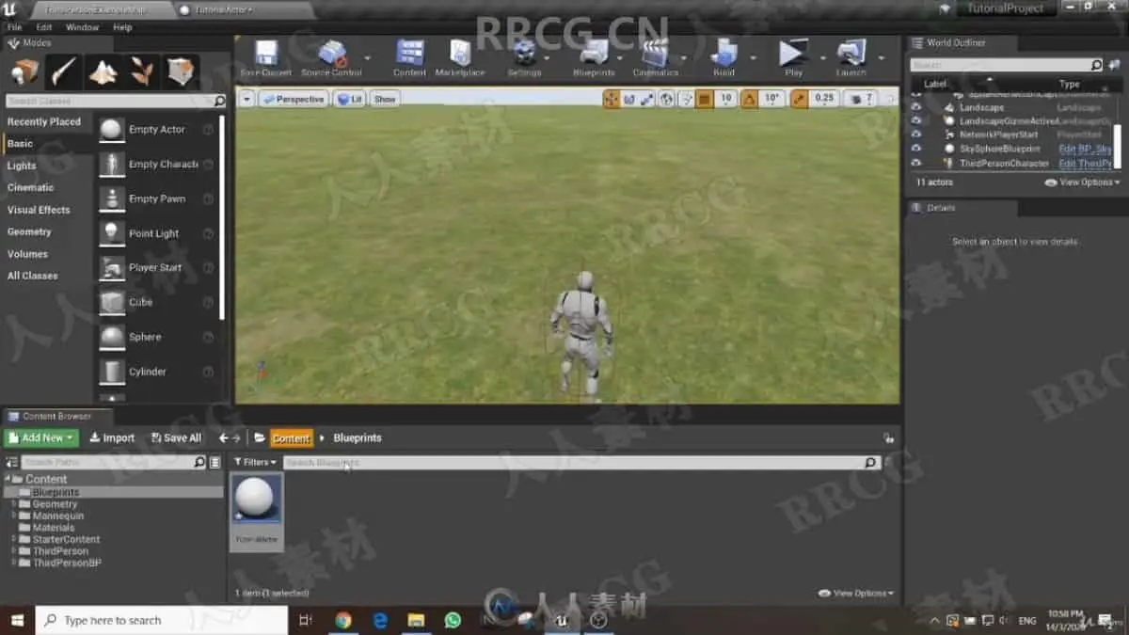1129x635 pixels.
Task: Choose Cylinder in the Modes panel
Action: 157,372
